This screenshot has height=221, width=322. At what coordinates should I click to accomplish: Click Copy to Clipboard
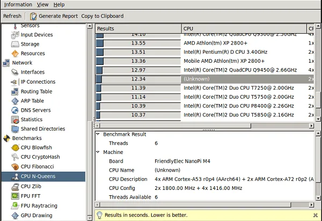(x=103, y=16)
